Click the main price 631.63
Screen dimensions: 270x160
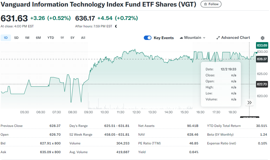point(14,18)
